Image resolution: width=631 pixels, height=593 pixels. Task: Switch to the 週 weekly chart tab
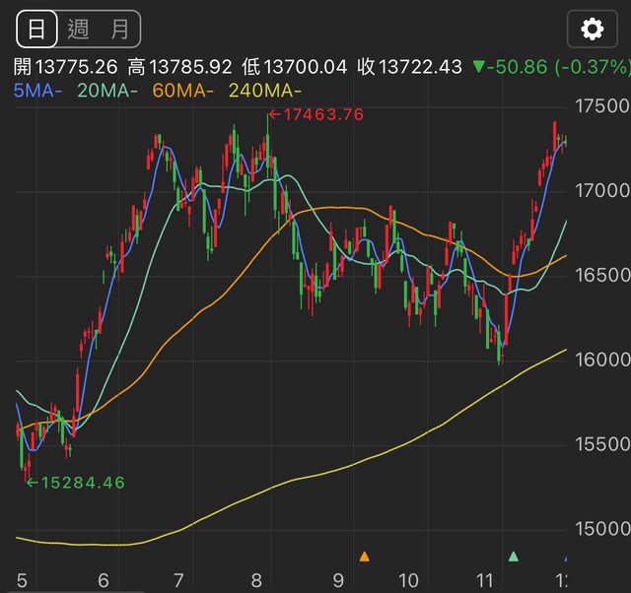79,30
